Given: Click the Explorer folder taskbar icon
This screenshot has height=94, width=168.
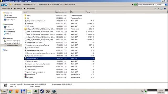Looking at the screenshot, I should [29, 91].
